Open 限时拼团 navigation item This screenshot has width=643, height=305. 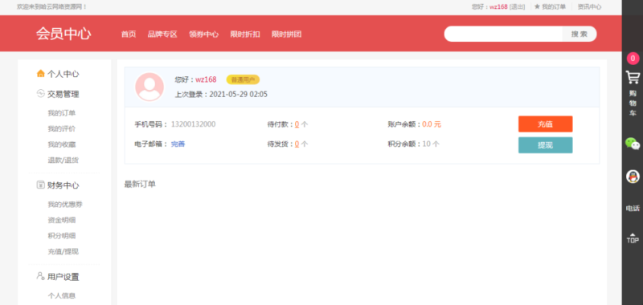(286, 35)
